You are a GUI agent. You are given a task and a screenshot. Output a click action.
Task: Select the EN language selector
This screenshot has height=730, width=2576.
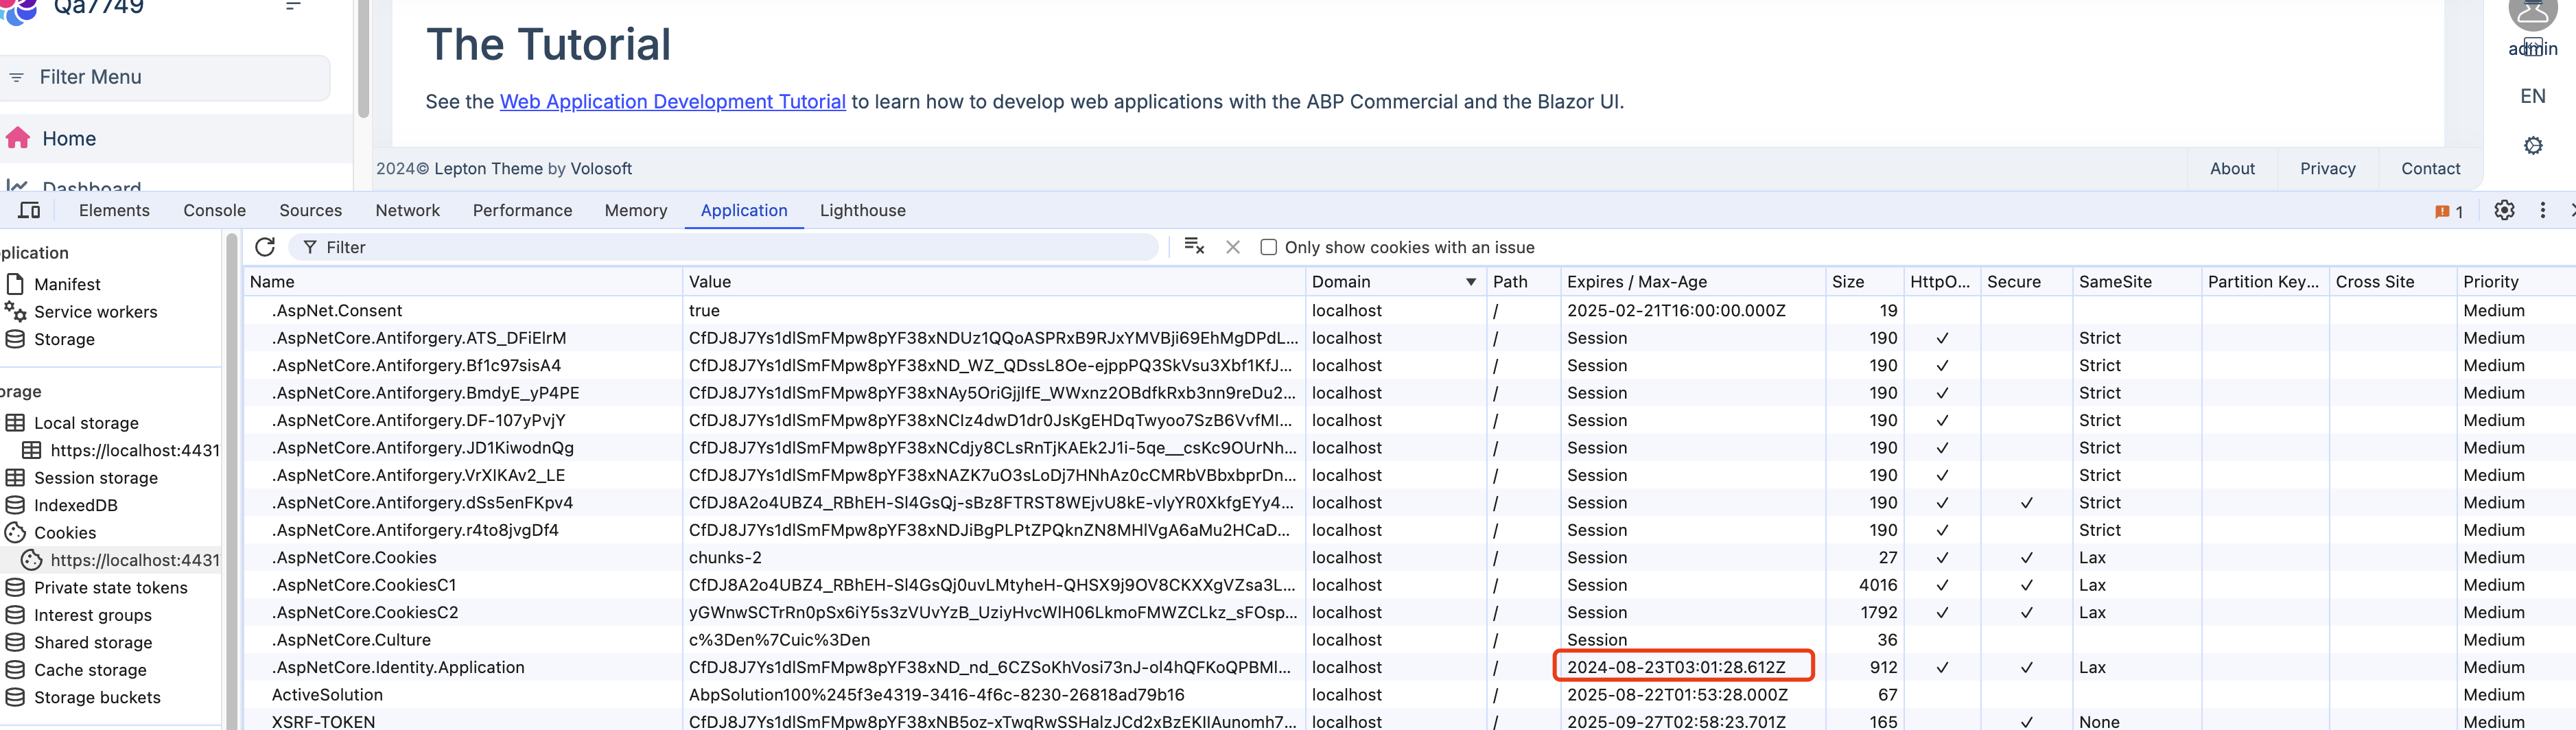pos(2532,96)
